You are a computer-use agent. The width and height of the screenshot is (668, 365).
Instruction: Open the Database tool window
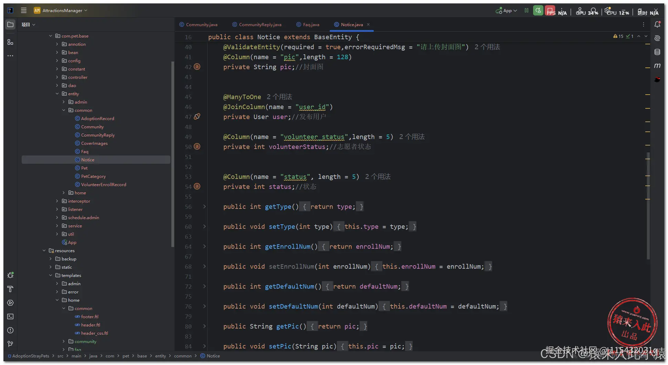coord(657,52)
